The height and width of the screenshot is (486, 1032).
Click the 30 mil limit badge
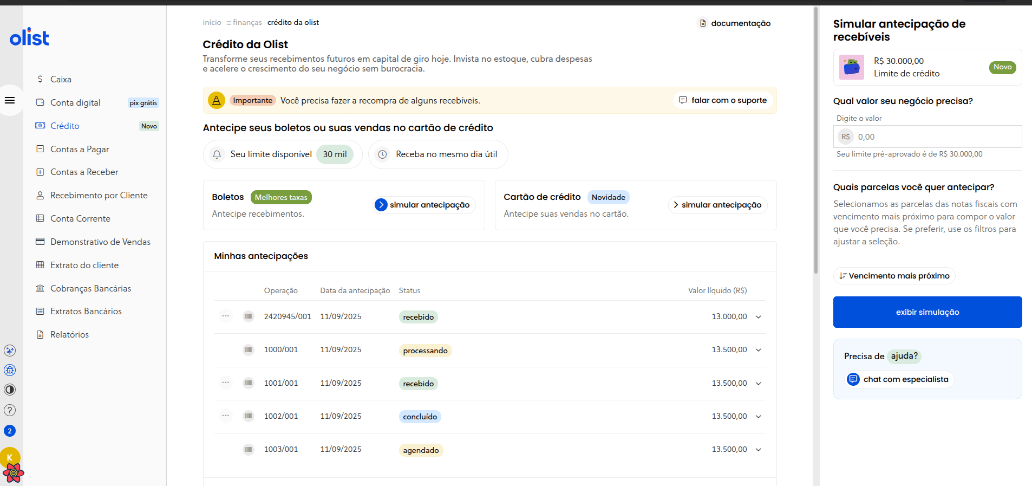pyautogui.click(x=335, y=154)
